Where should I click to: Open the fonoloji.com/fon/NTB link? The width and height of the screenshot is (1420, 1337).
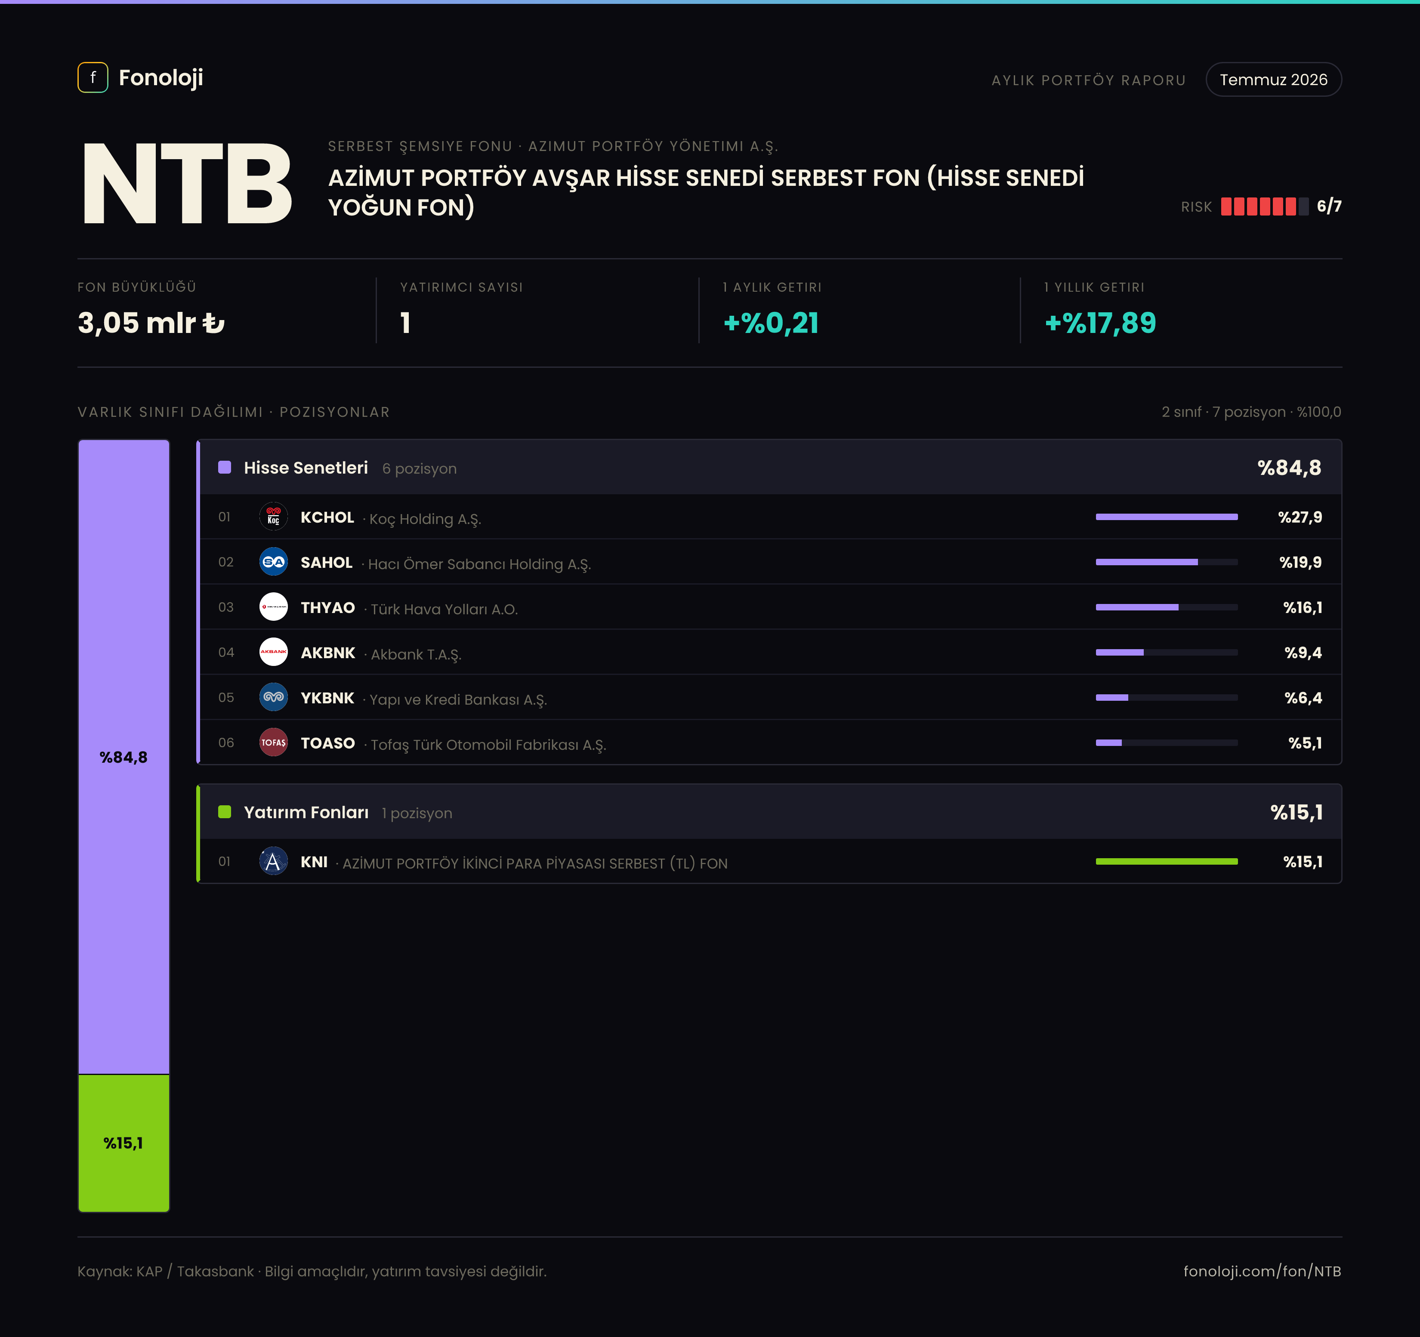(1262, 1271)
